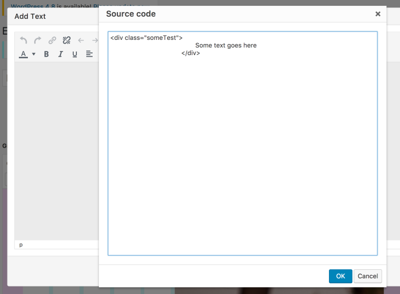Click the Undo arrow in editor toolbar
Image resolution: width=400 pixels, height=294 pixels.
click(23, 40)
